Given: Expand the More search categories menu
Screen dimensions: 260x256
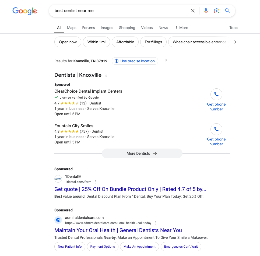Looking at the screenshot, I should tap(182, 28).
